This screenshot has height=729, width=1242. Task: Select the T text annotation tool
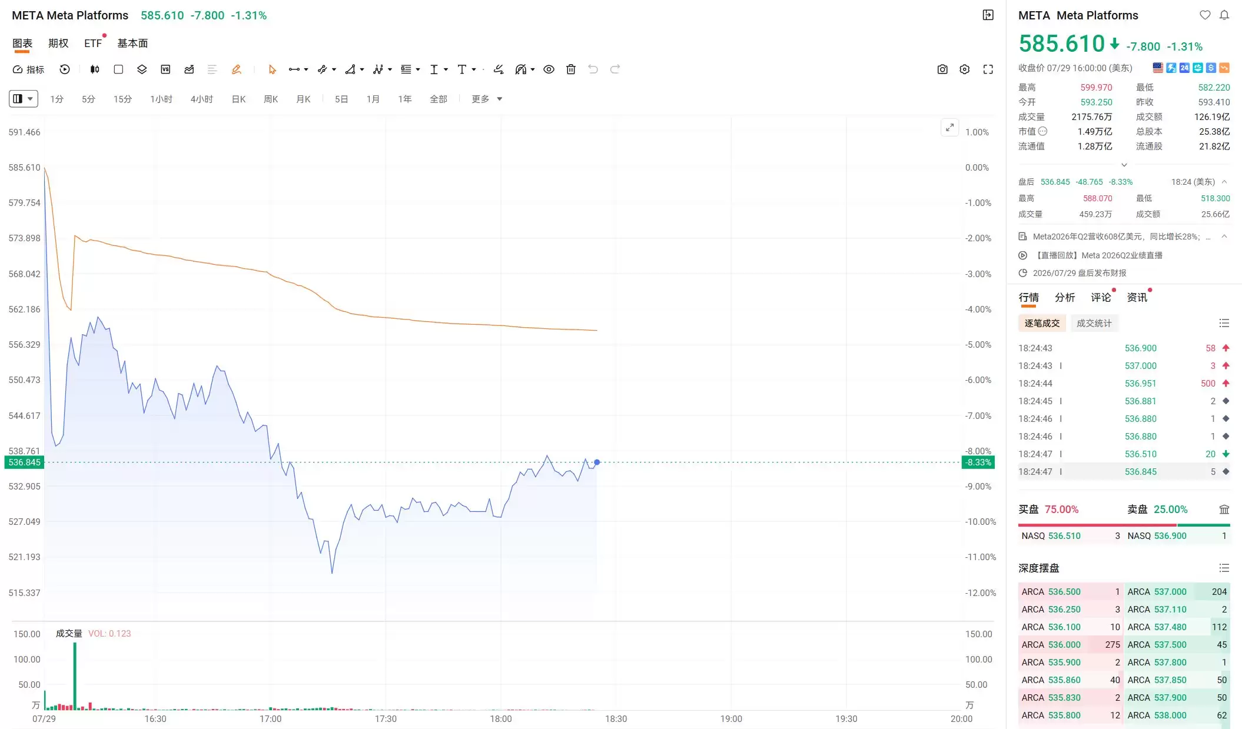tap(462, 69)
